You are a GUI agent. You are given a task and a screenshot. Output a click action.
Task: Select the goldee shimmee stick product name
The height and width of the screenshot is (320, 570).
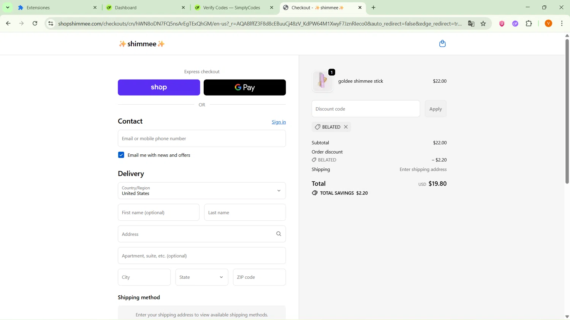(x=361, y=81)
